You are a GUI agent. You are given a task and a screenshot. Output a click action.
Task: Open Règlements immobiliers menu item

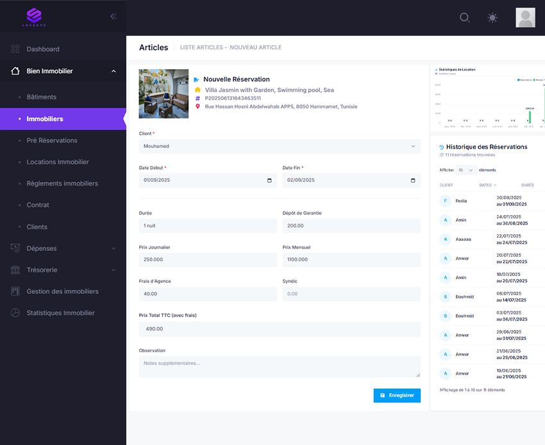62,184
